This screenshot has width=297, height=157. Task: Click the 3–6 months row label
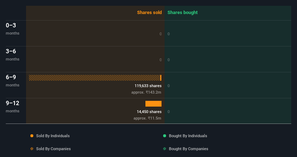[13, 55]
